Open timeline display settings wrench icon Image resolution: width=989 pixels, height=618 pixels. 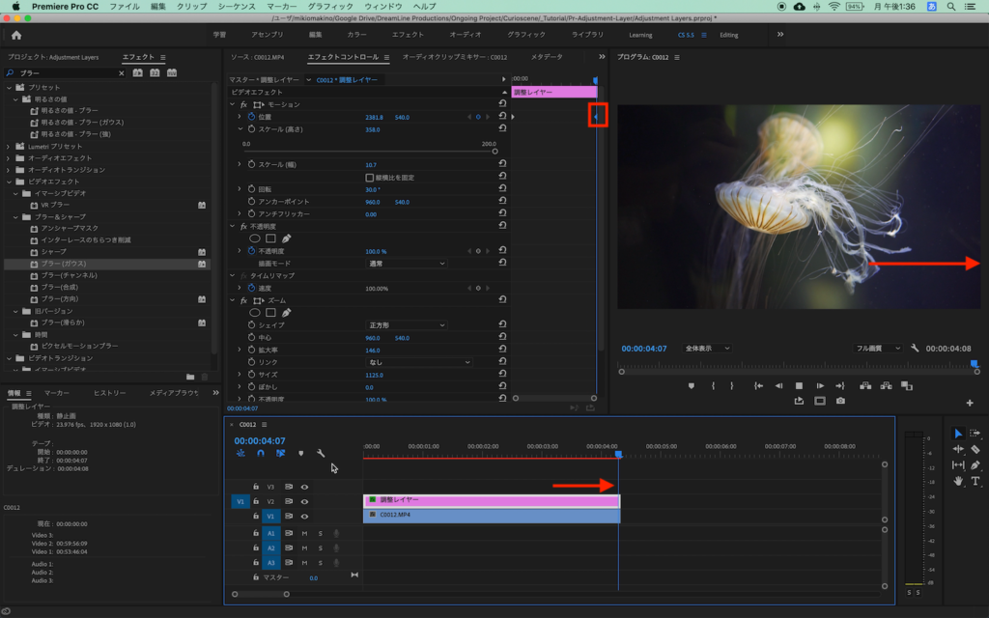(x=321, y=453)
